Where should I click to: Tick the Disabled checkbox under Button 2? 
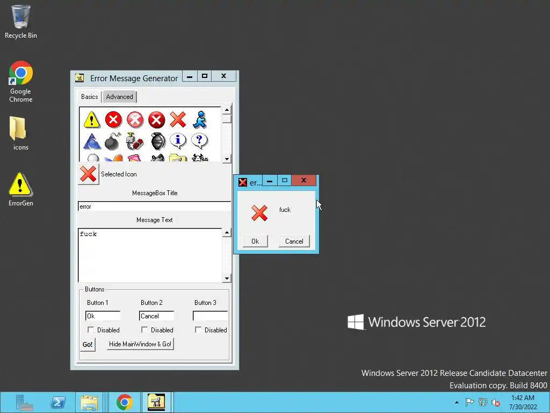point(144,330)
